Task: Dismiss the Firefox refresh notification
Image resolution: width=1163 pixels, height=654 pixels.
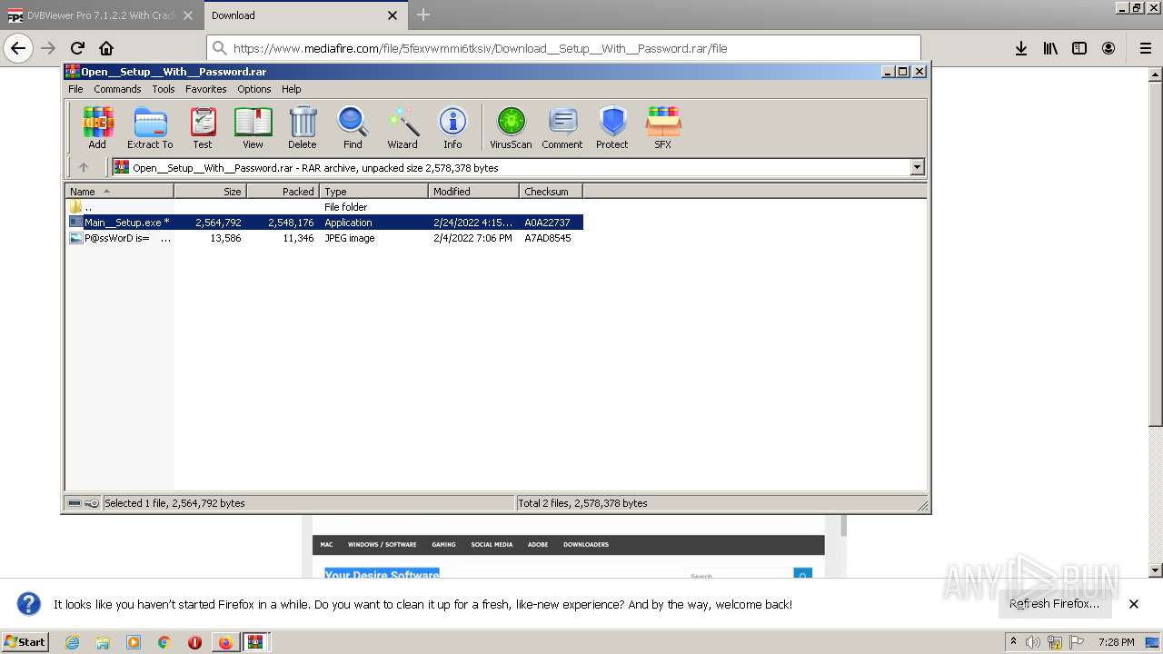Action: pyautogui.click(x=1133, y=603)
